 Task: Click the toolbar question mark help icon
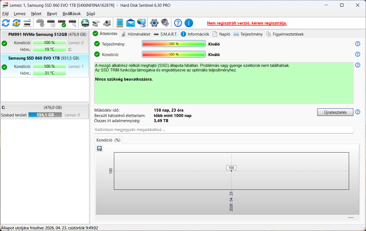(178, 23)
